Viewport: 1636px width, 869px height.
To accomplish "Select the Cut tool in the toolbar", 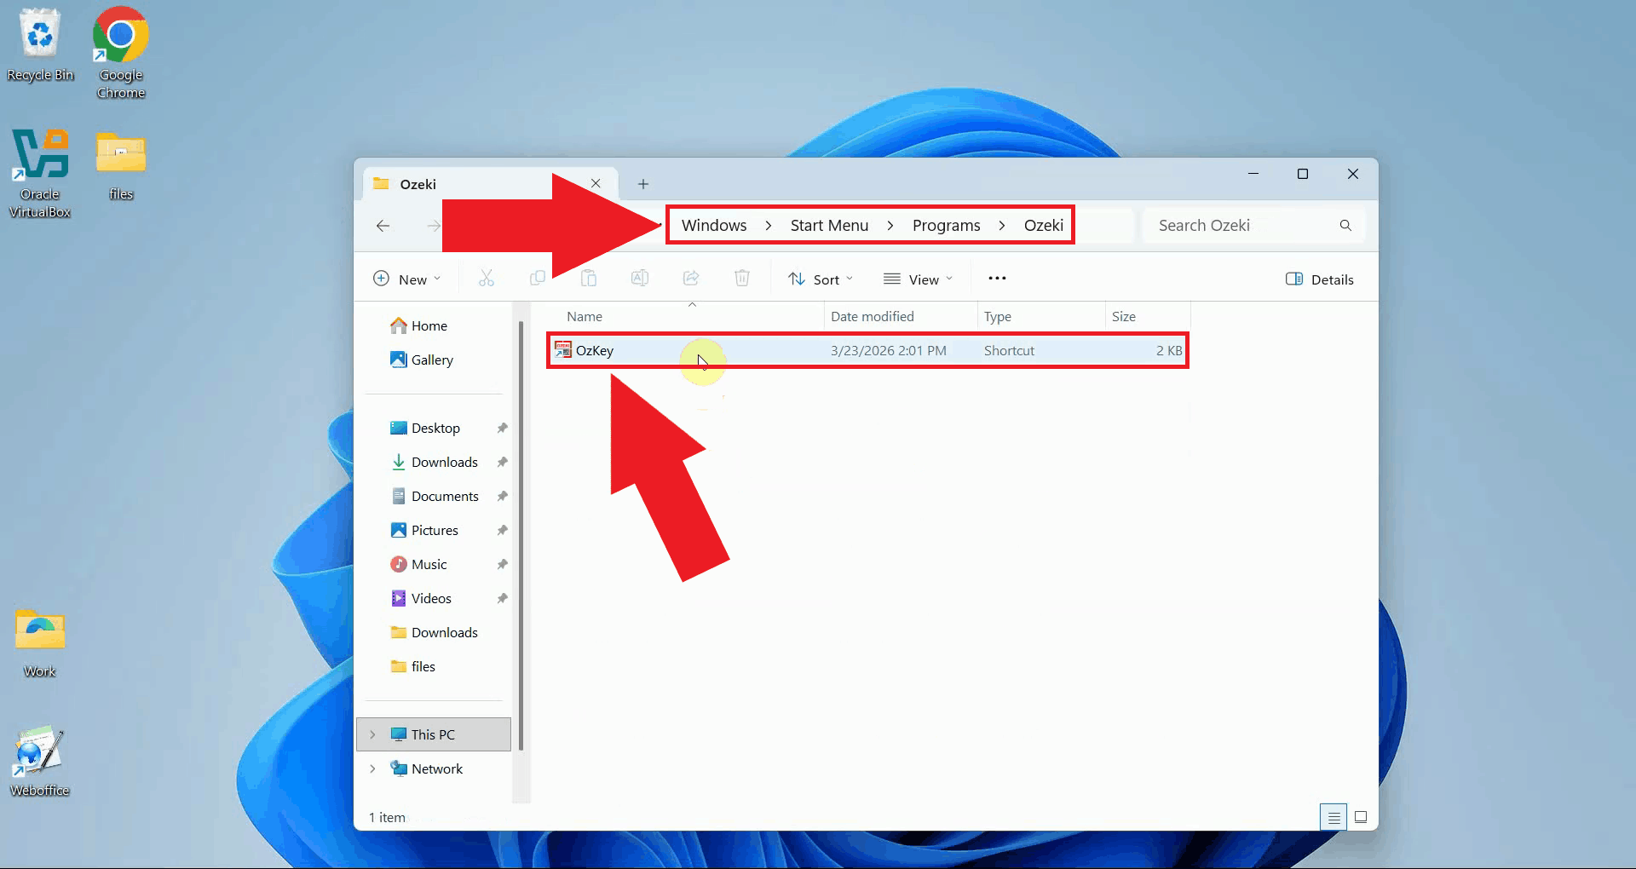I will point(486,278).
